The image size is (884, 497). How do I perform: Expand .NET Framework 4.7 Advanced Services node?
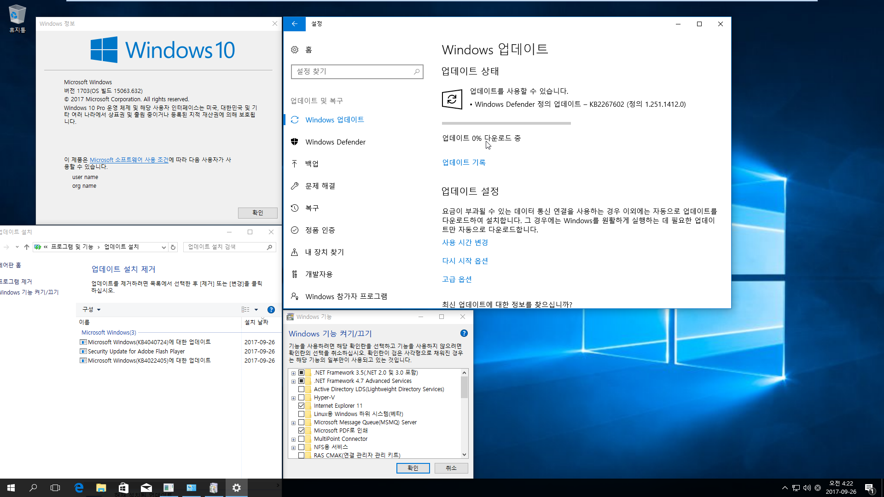[293, 381]
